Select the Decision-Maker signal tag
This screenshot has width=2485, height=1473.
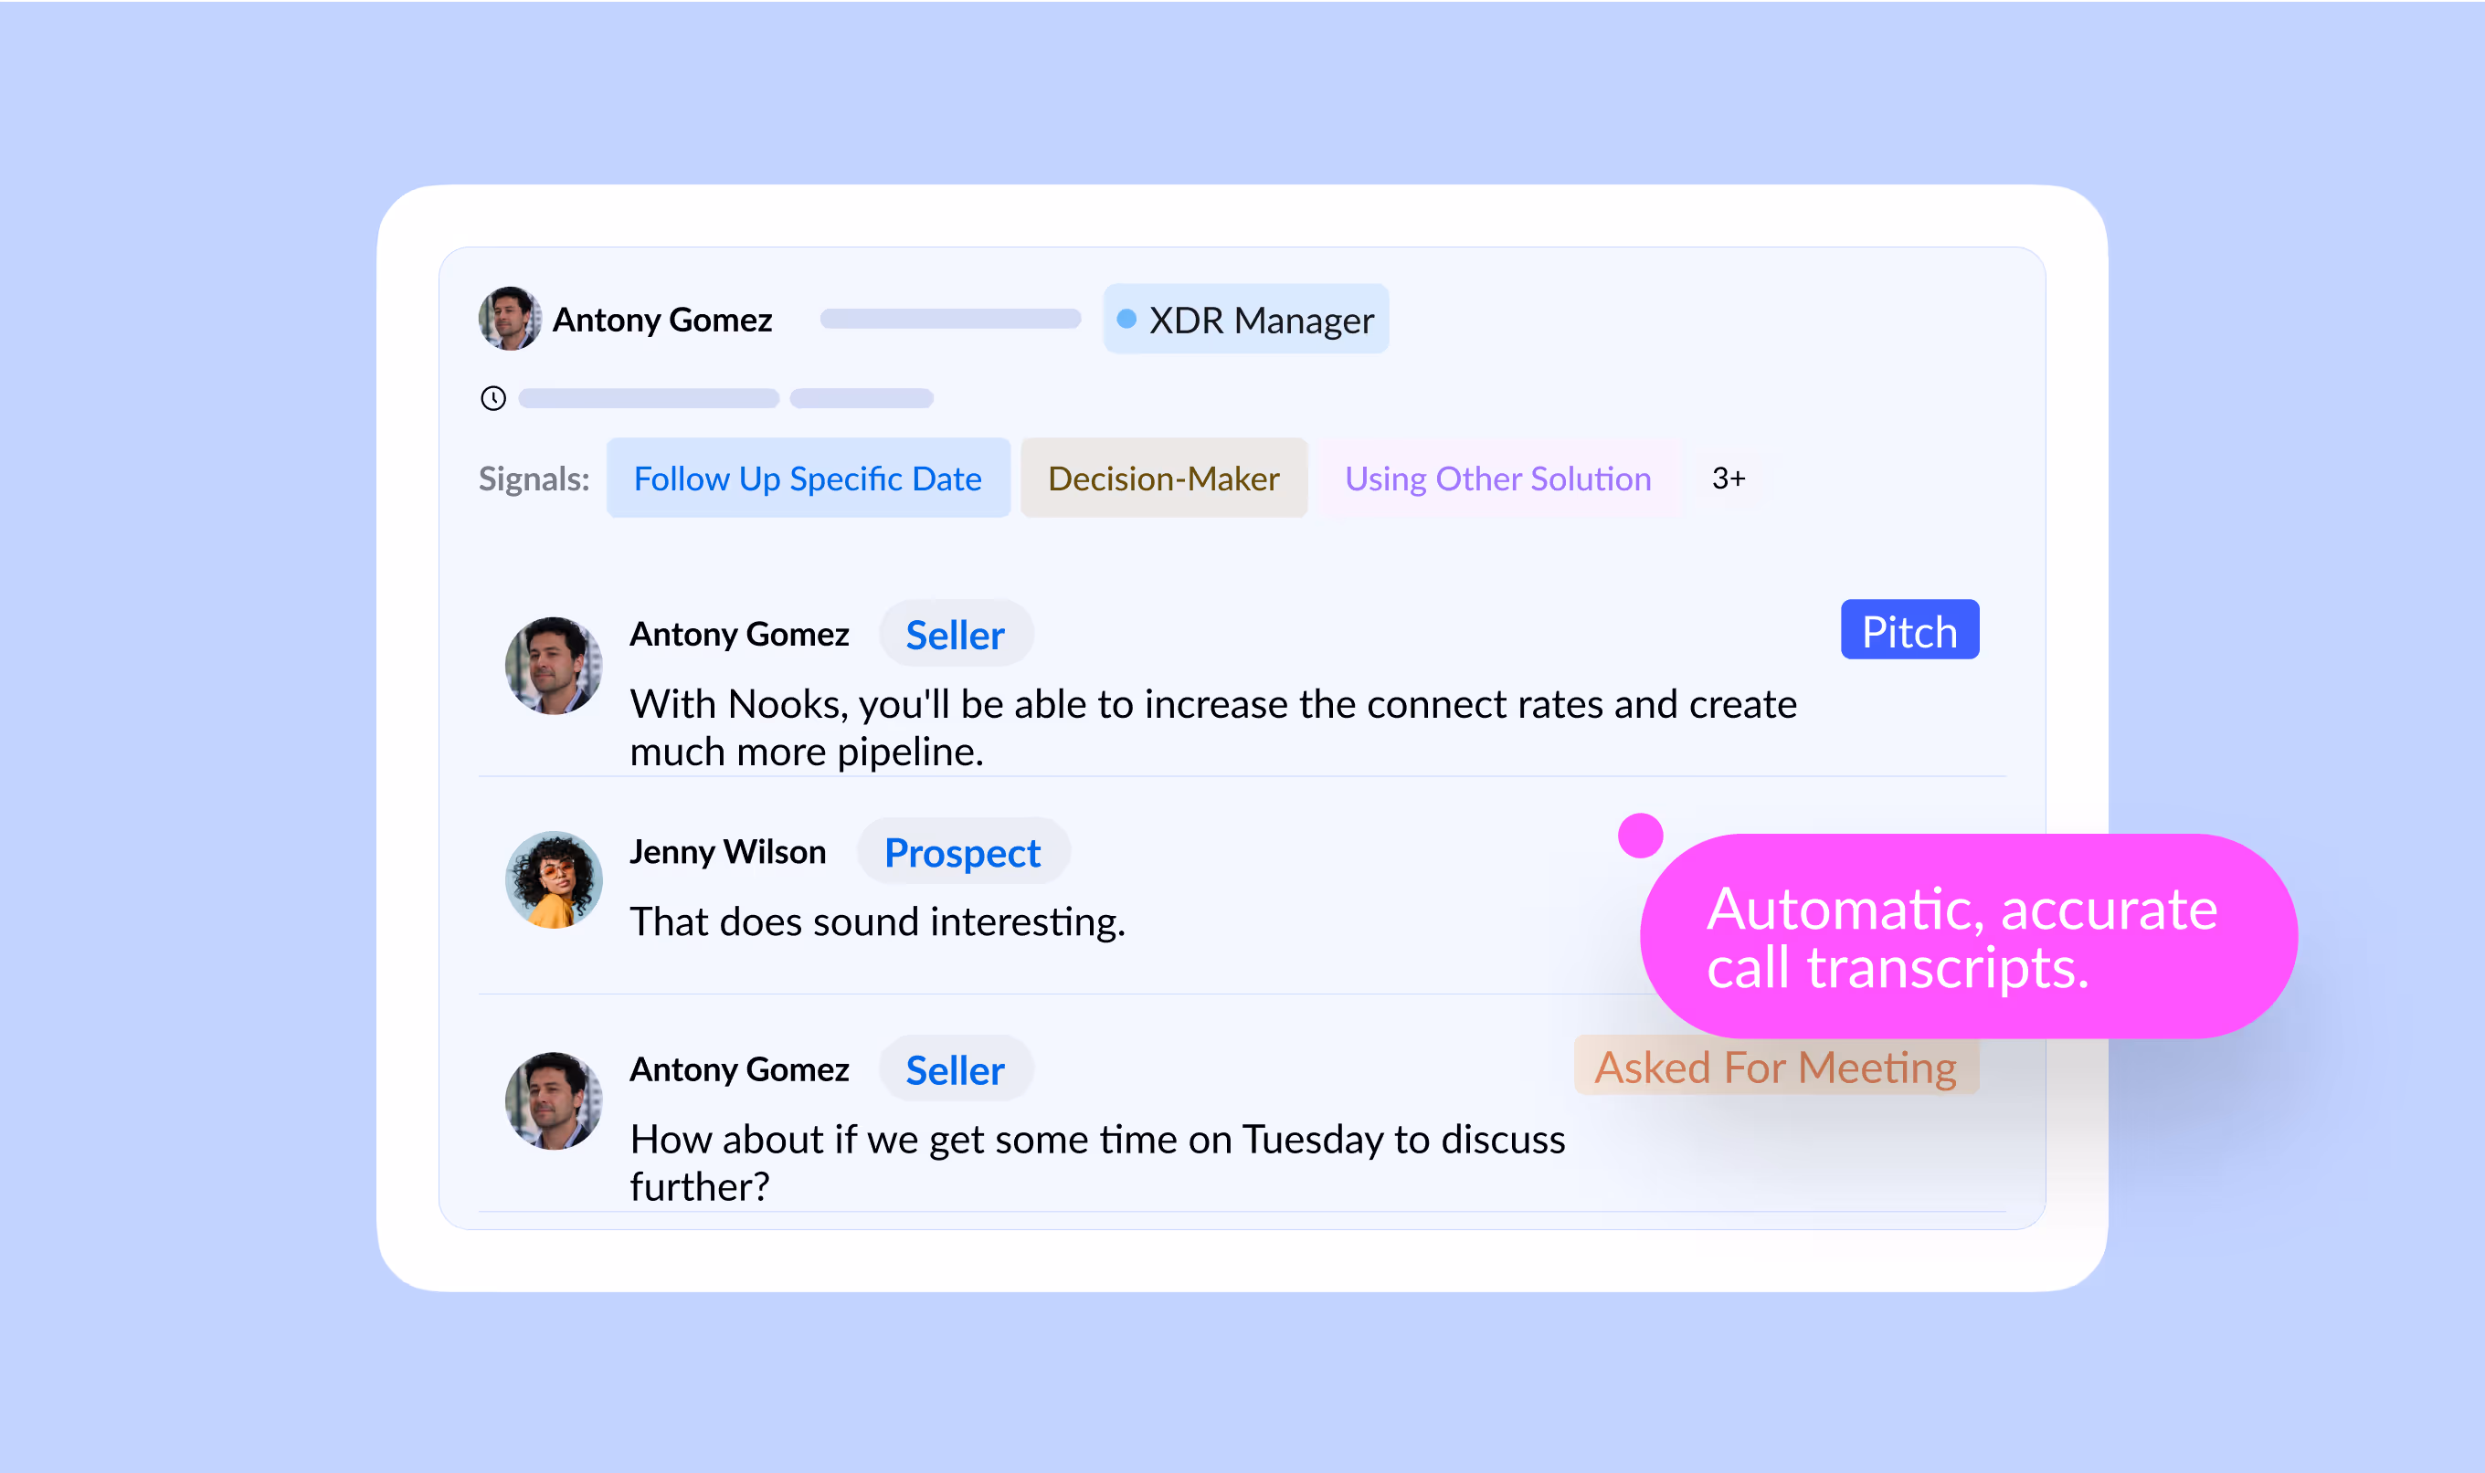point(1164,479)
